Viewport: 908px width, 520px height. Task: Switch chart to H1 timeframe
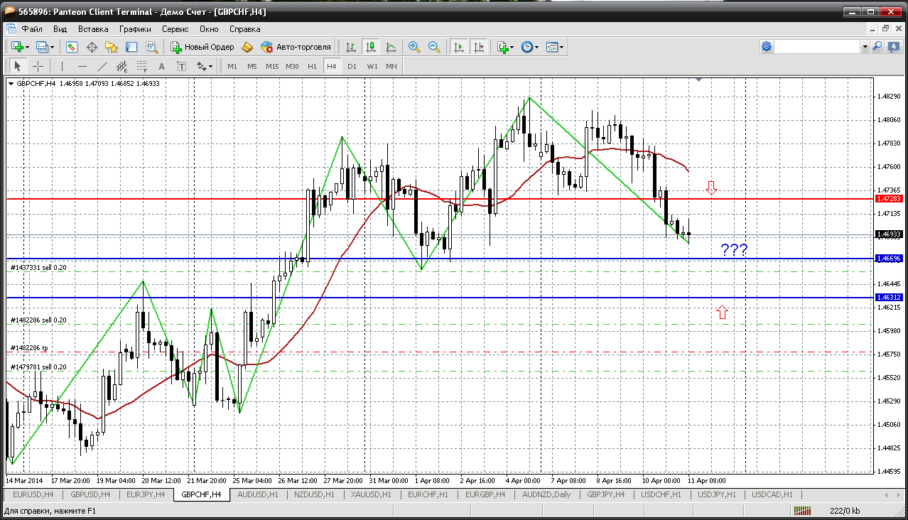click(x=313, y=66)
